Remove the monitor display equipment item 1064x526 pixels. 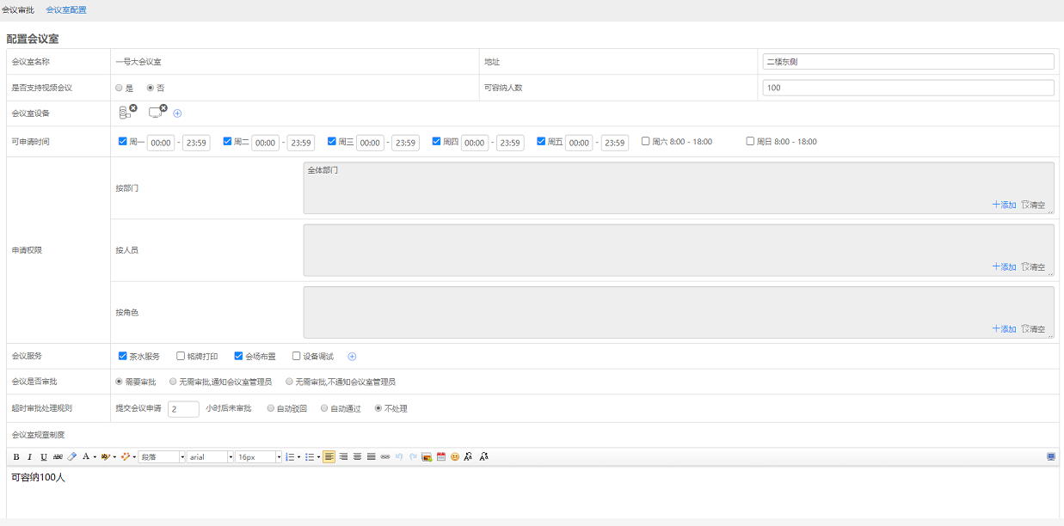pos(163,107)
